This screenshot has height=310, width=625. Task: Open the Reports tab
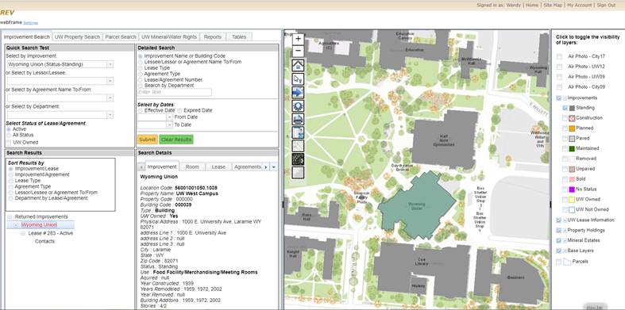coord(213,36)
